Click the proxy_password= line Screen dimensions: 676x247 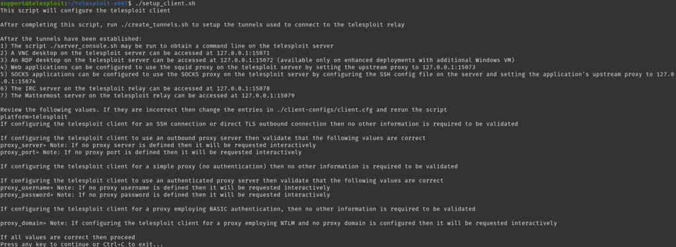pyautogui.click(x=165, y=195)
